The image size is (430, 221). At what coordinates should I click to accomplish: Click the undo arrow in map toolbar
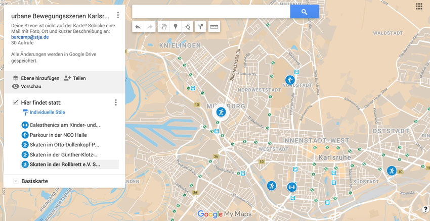(x=138, y=27)
